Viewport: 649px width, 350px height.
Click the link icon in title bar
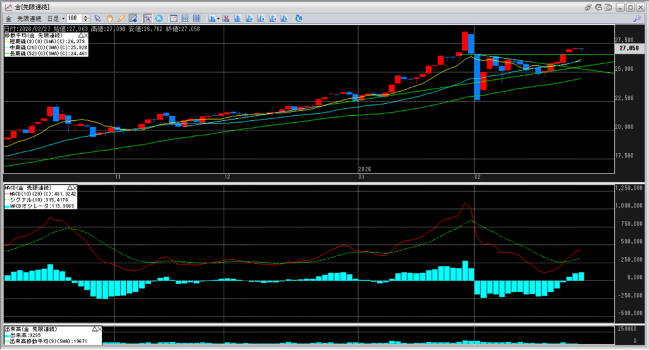[588, 7]
